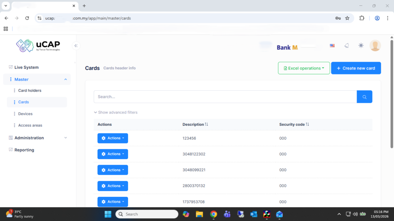Expand the Show advanced filters section

pos(115,112)
